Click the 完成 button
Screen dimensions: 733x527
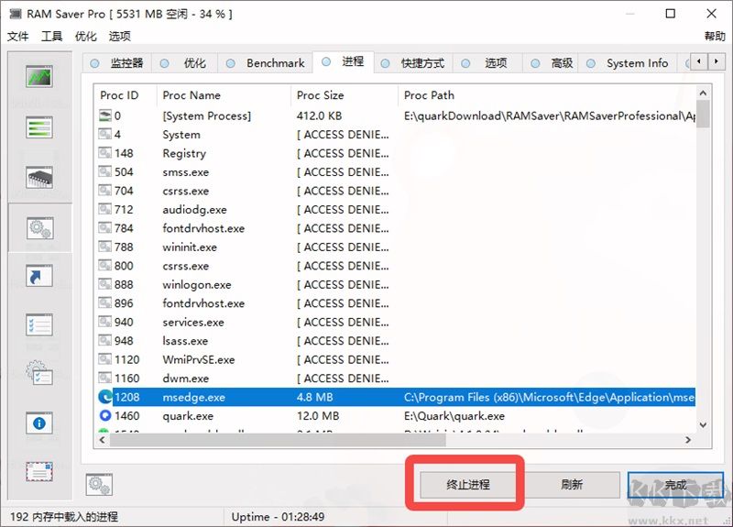(675, 485)
